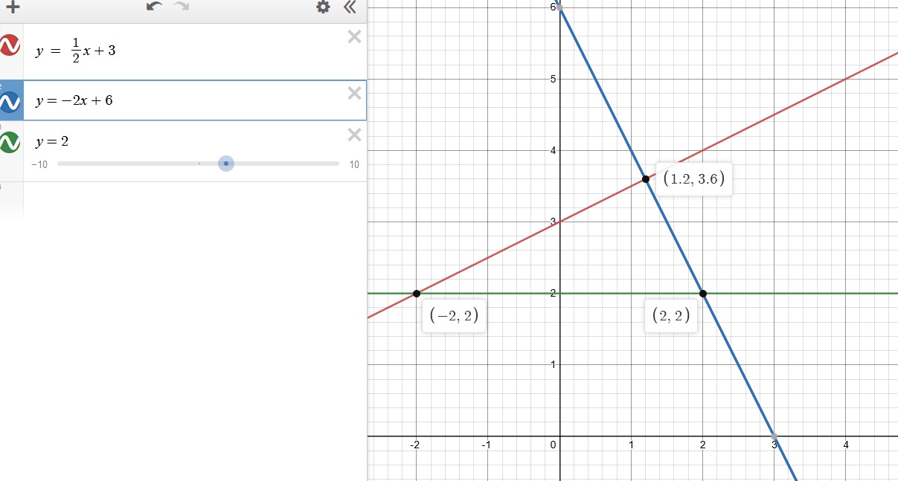898x481 pixels.
Task: Click the intersection point at (−2, 2)
Action: (416, 294)
